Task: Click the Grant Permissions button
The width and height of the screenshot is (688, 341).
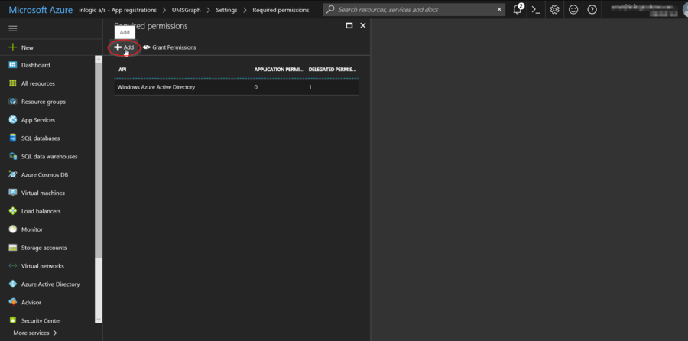Action: (170, 47)
